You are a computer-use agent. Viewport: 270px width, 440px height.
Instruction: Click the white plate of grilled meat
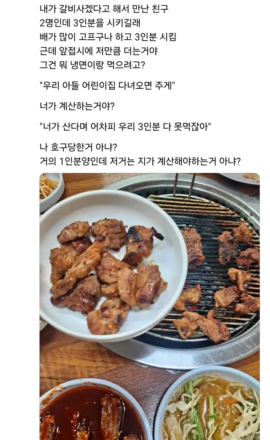113,265
